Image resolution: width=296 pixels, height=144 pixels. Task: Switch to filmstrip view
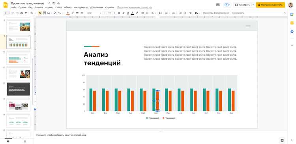pyautogui.click(x=8, y=141)
